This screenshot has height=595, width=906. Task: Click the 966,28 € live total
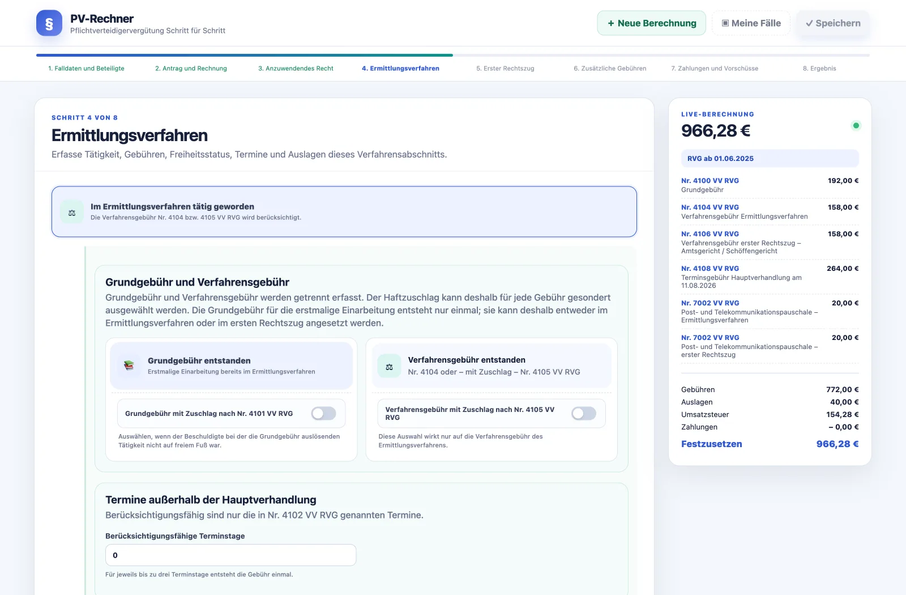[716, 131]
